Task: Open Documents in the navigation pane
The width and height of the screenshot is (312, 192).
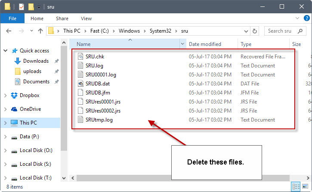Action: 36,82
